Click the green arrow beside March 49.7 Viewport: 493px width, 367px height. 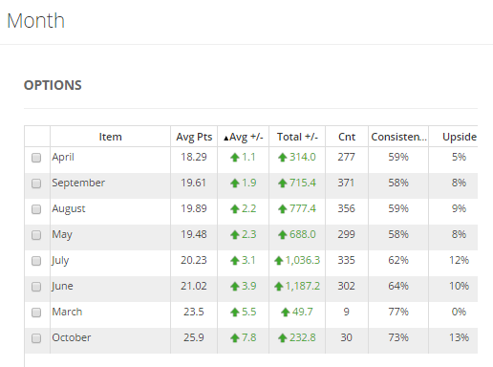pyautogui.click(x=286, y=313)
